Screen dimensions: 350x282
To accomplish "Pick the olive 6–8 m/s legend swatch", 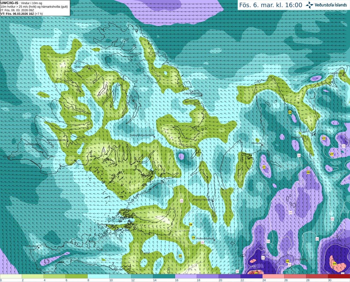I will pyautogui.click(x=77, y=276).
